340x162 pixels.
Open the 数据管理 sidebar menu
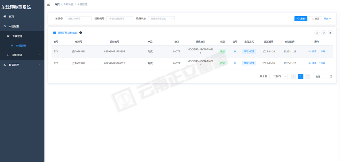pyautogui.click(x=22, y=65)
